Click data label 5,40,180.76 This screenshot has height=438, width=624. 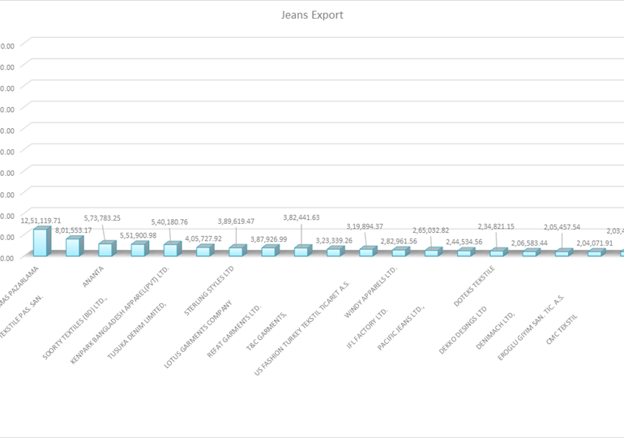169,222
